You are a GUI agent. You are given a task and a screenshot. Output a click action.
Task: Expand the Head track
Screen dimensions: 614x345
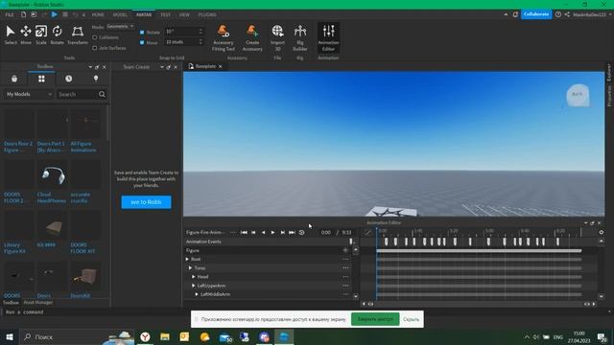(194, 277)
